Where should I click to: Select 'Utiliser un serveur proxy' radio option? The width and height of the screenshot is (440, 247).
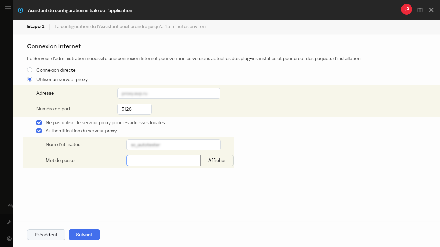(x=30, y=79)
